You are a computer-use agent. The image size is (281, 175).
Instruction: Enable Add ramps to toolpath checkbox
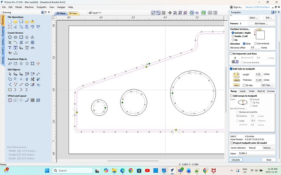[231, 96]
